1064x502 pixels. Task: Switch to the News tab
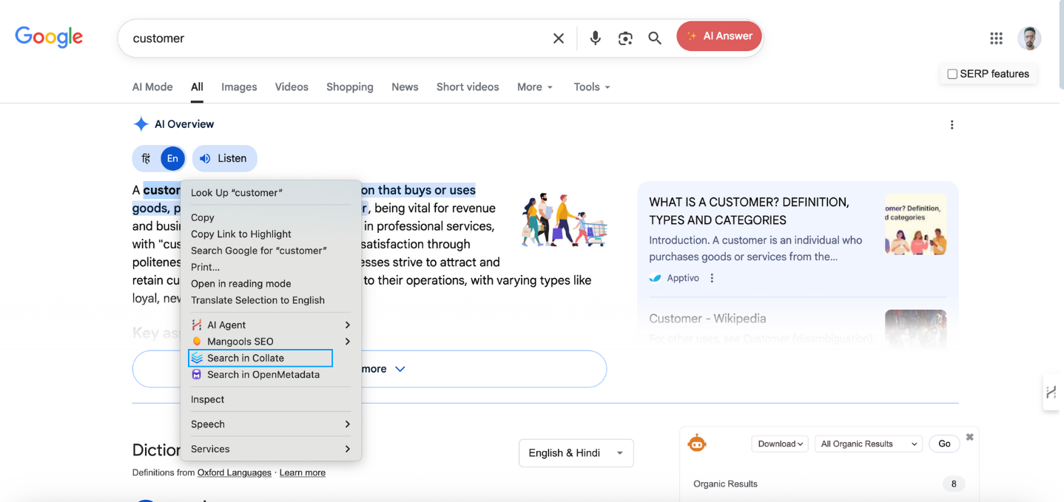pyautogui.click(x=405, y=87)
